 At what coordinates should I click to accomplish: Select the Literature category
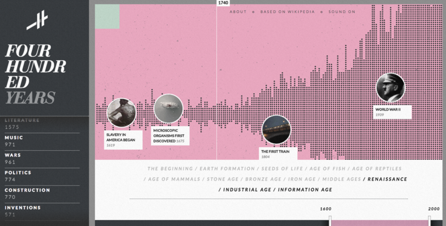pyautogui.click(x=42, y=123)
